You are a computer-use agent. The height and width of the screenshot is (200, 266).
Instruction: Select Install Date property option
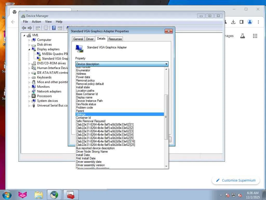(x=119, y=155)
